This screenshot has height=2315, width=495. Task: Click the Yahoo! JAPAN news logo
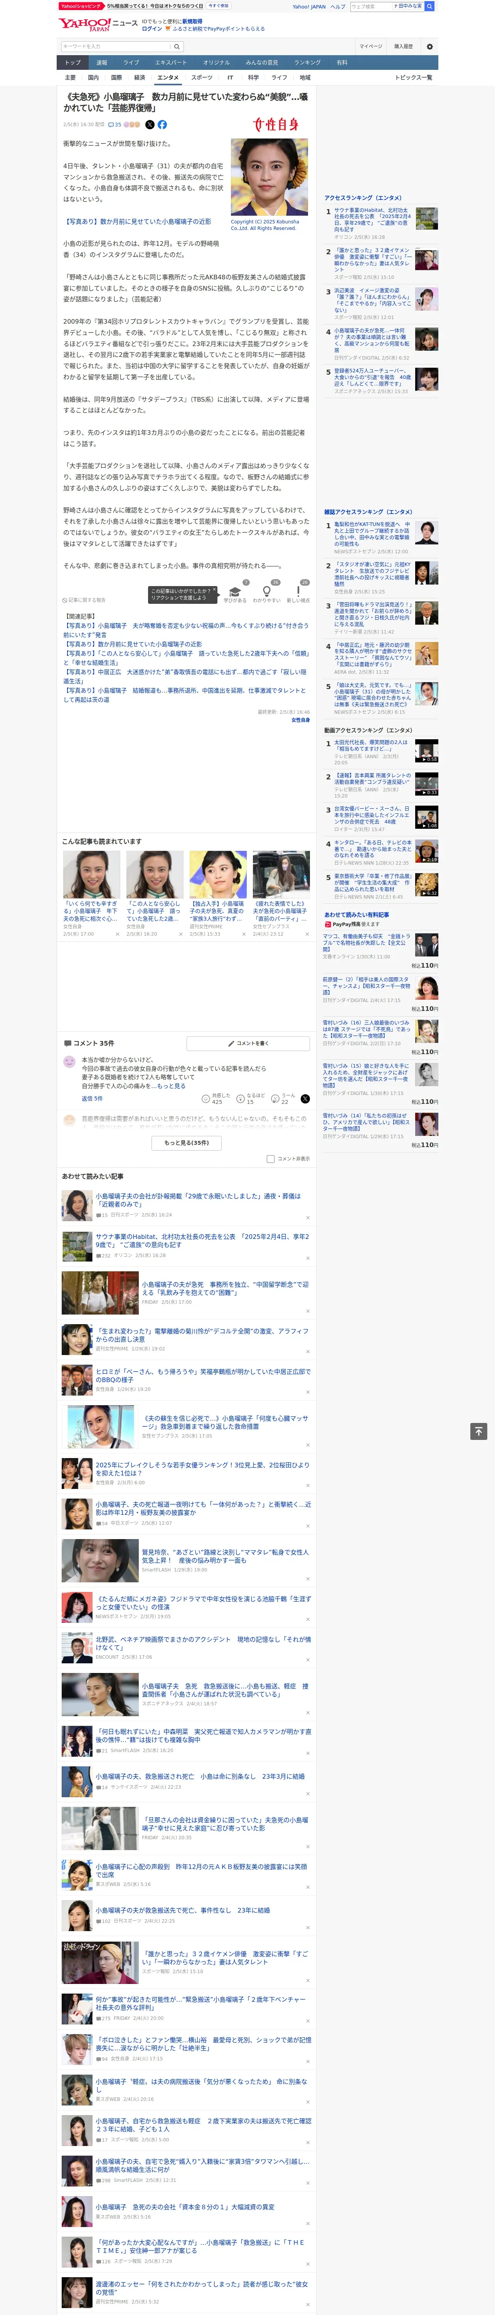(x=98, y=24)
